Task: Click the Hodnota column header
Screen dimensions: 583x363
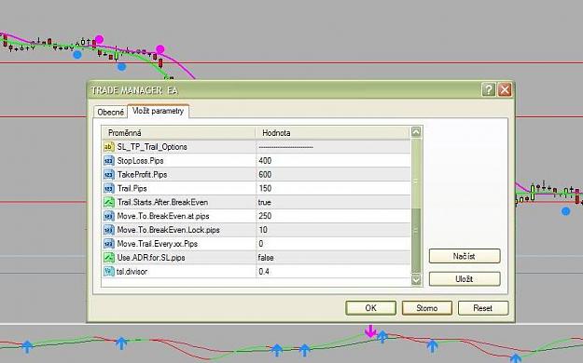Action: click(333, 133)
